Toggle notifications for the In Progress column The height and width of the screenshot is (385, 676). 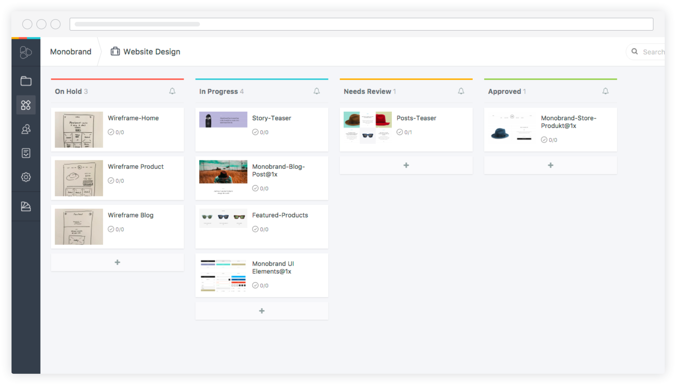tap(317, 91)
